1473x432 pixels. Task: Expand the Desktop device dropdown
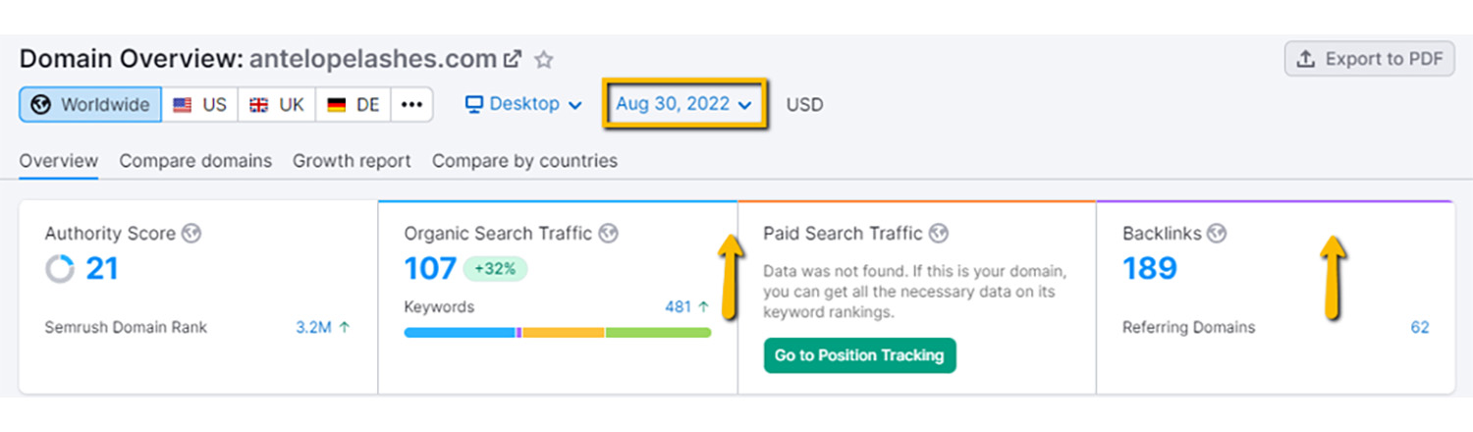click(x=523, y=104)
